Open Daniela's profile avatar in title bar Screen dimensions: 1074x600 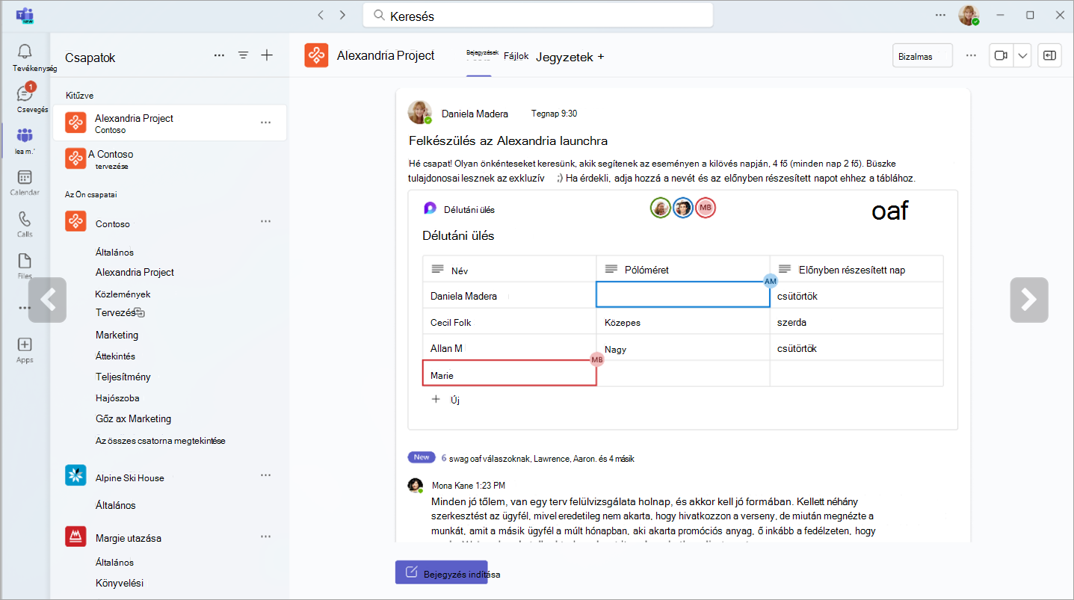(969, 15)
